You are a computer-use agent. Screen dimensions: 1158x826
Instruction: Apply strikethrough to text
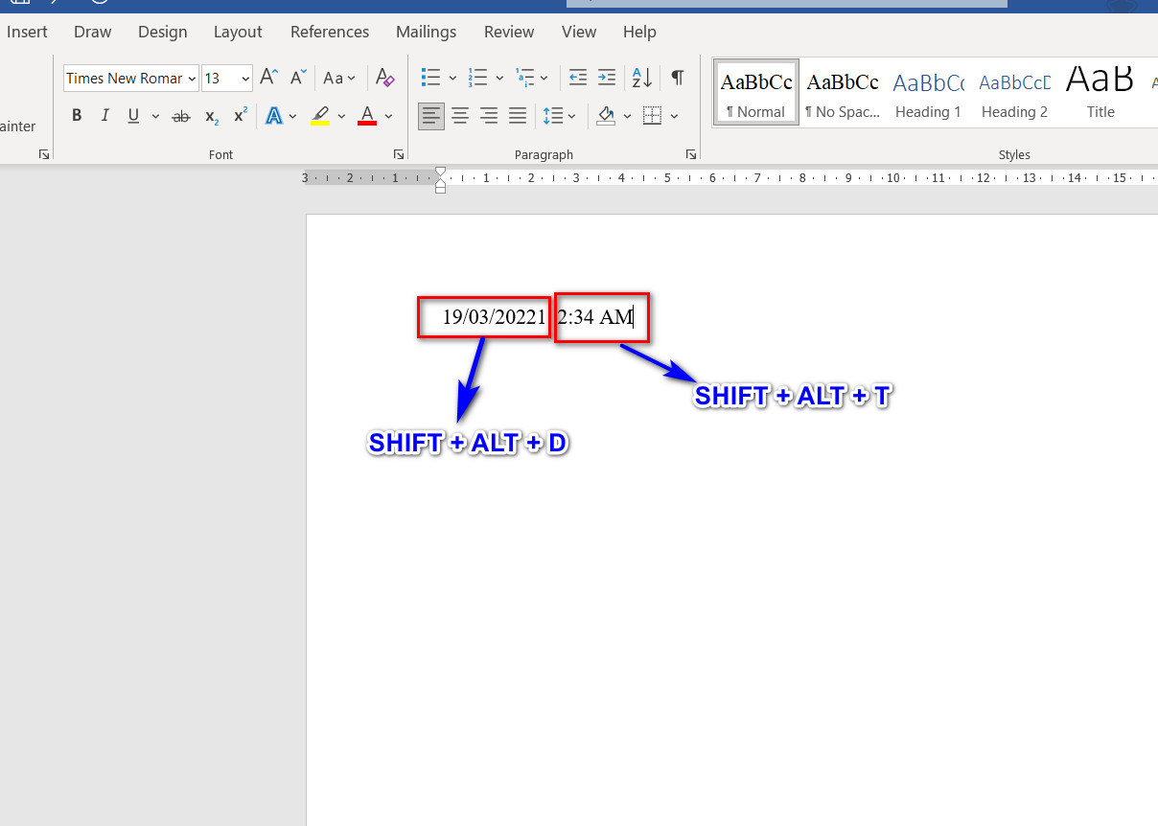180,116
